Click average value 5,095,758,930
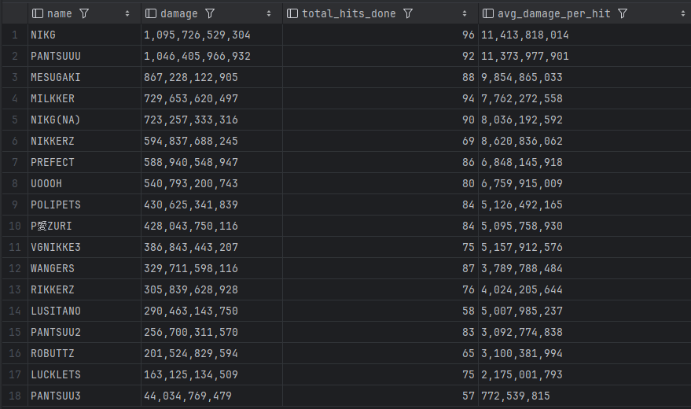 pyautogui.click(x=522, y=226)
